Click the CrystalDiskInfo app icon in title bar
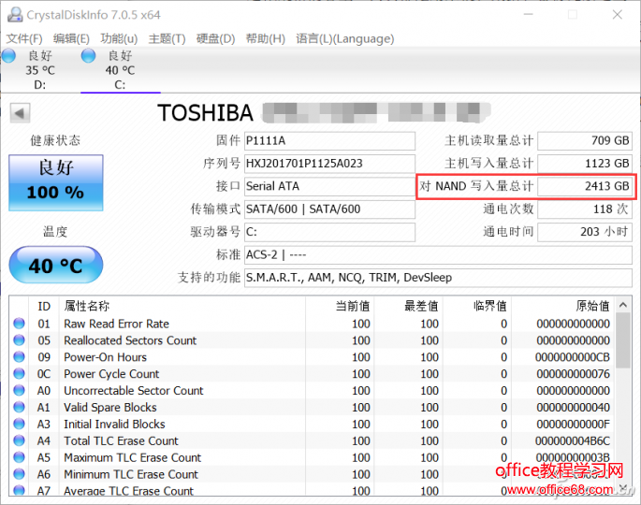Screen dimensions: 641x505 (13, 15)
